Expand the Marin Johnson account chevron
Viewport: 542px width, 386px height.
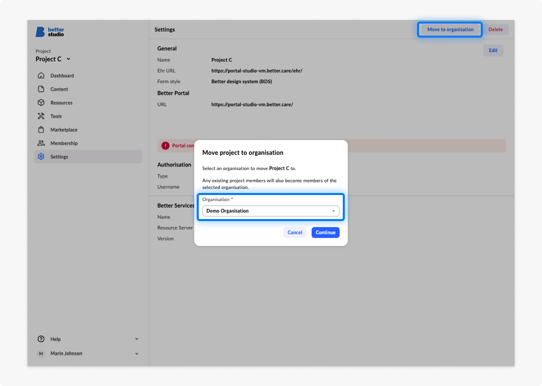pos(137,353)
